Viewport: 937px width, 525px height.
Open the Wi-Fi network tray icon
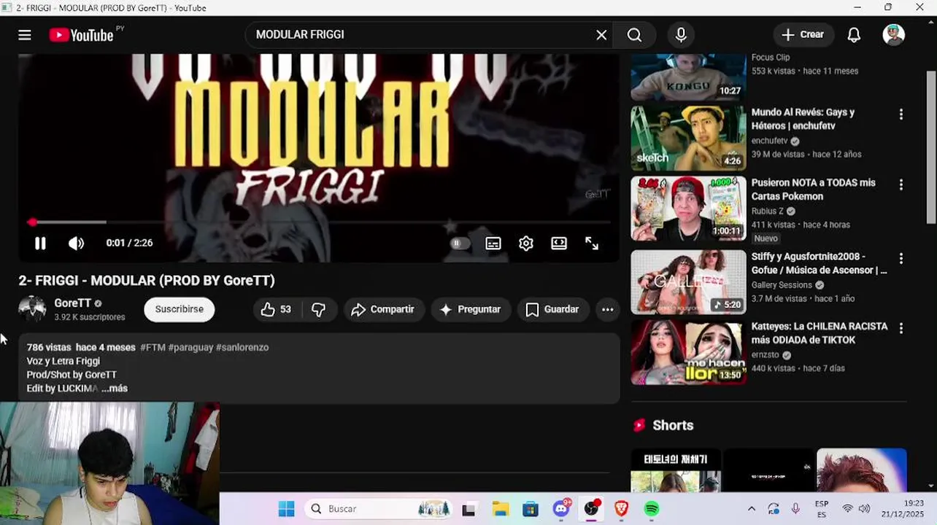pyautogui.click(x=847, y=509)
